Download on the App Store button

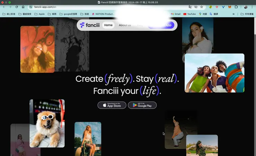click(112, 105)
